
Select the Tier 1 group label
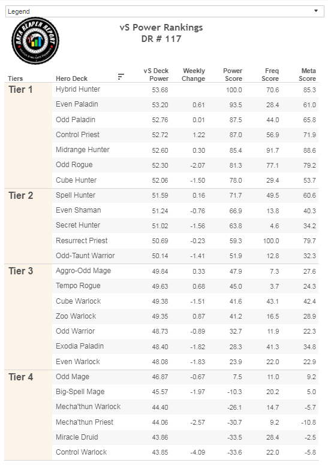click(20, 89)
